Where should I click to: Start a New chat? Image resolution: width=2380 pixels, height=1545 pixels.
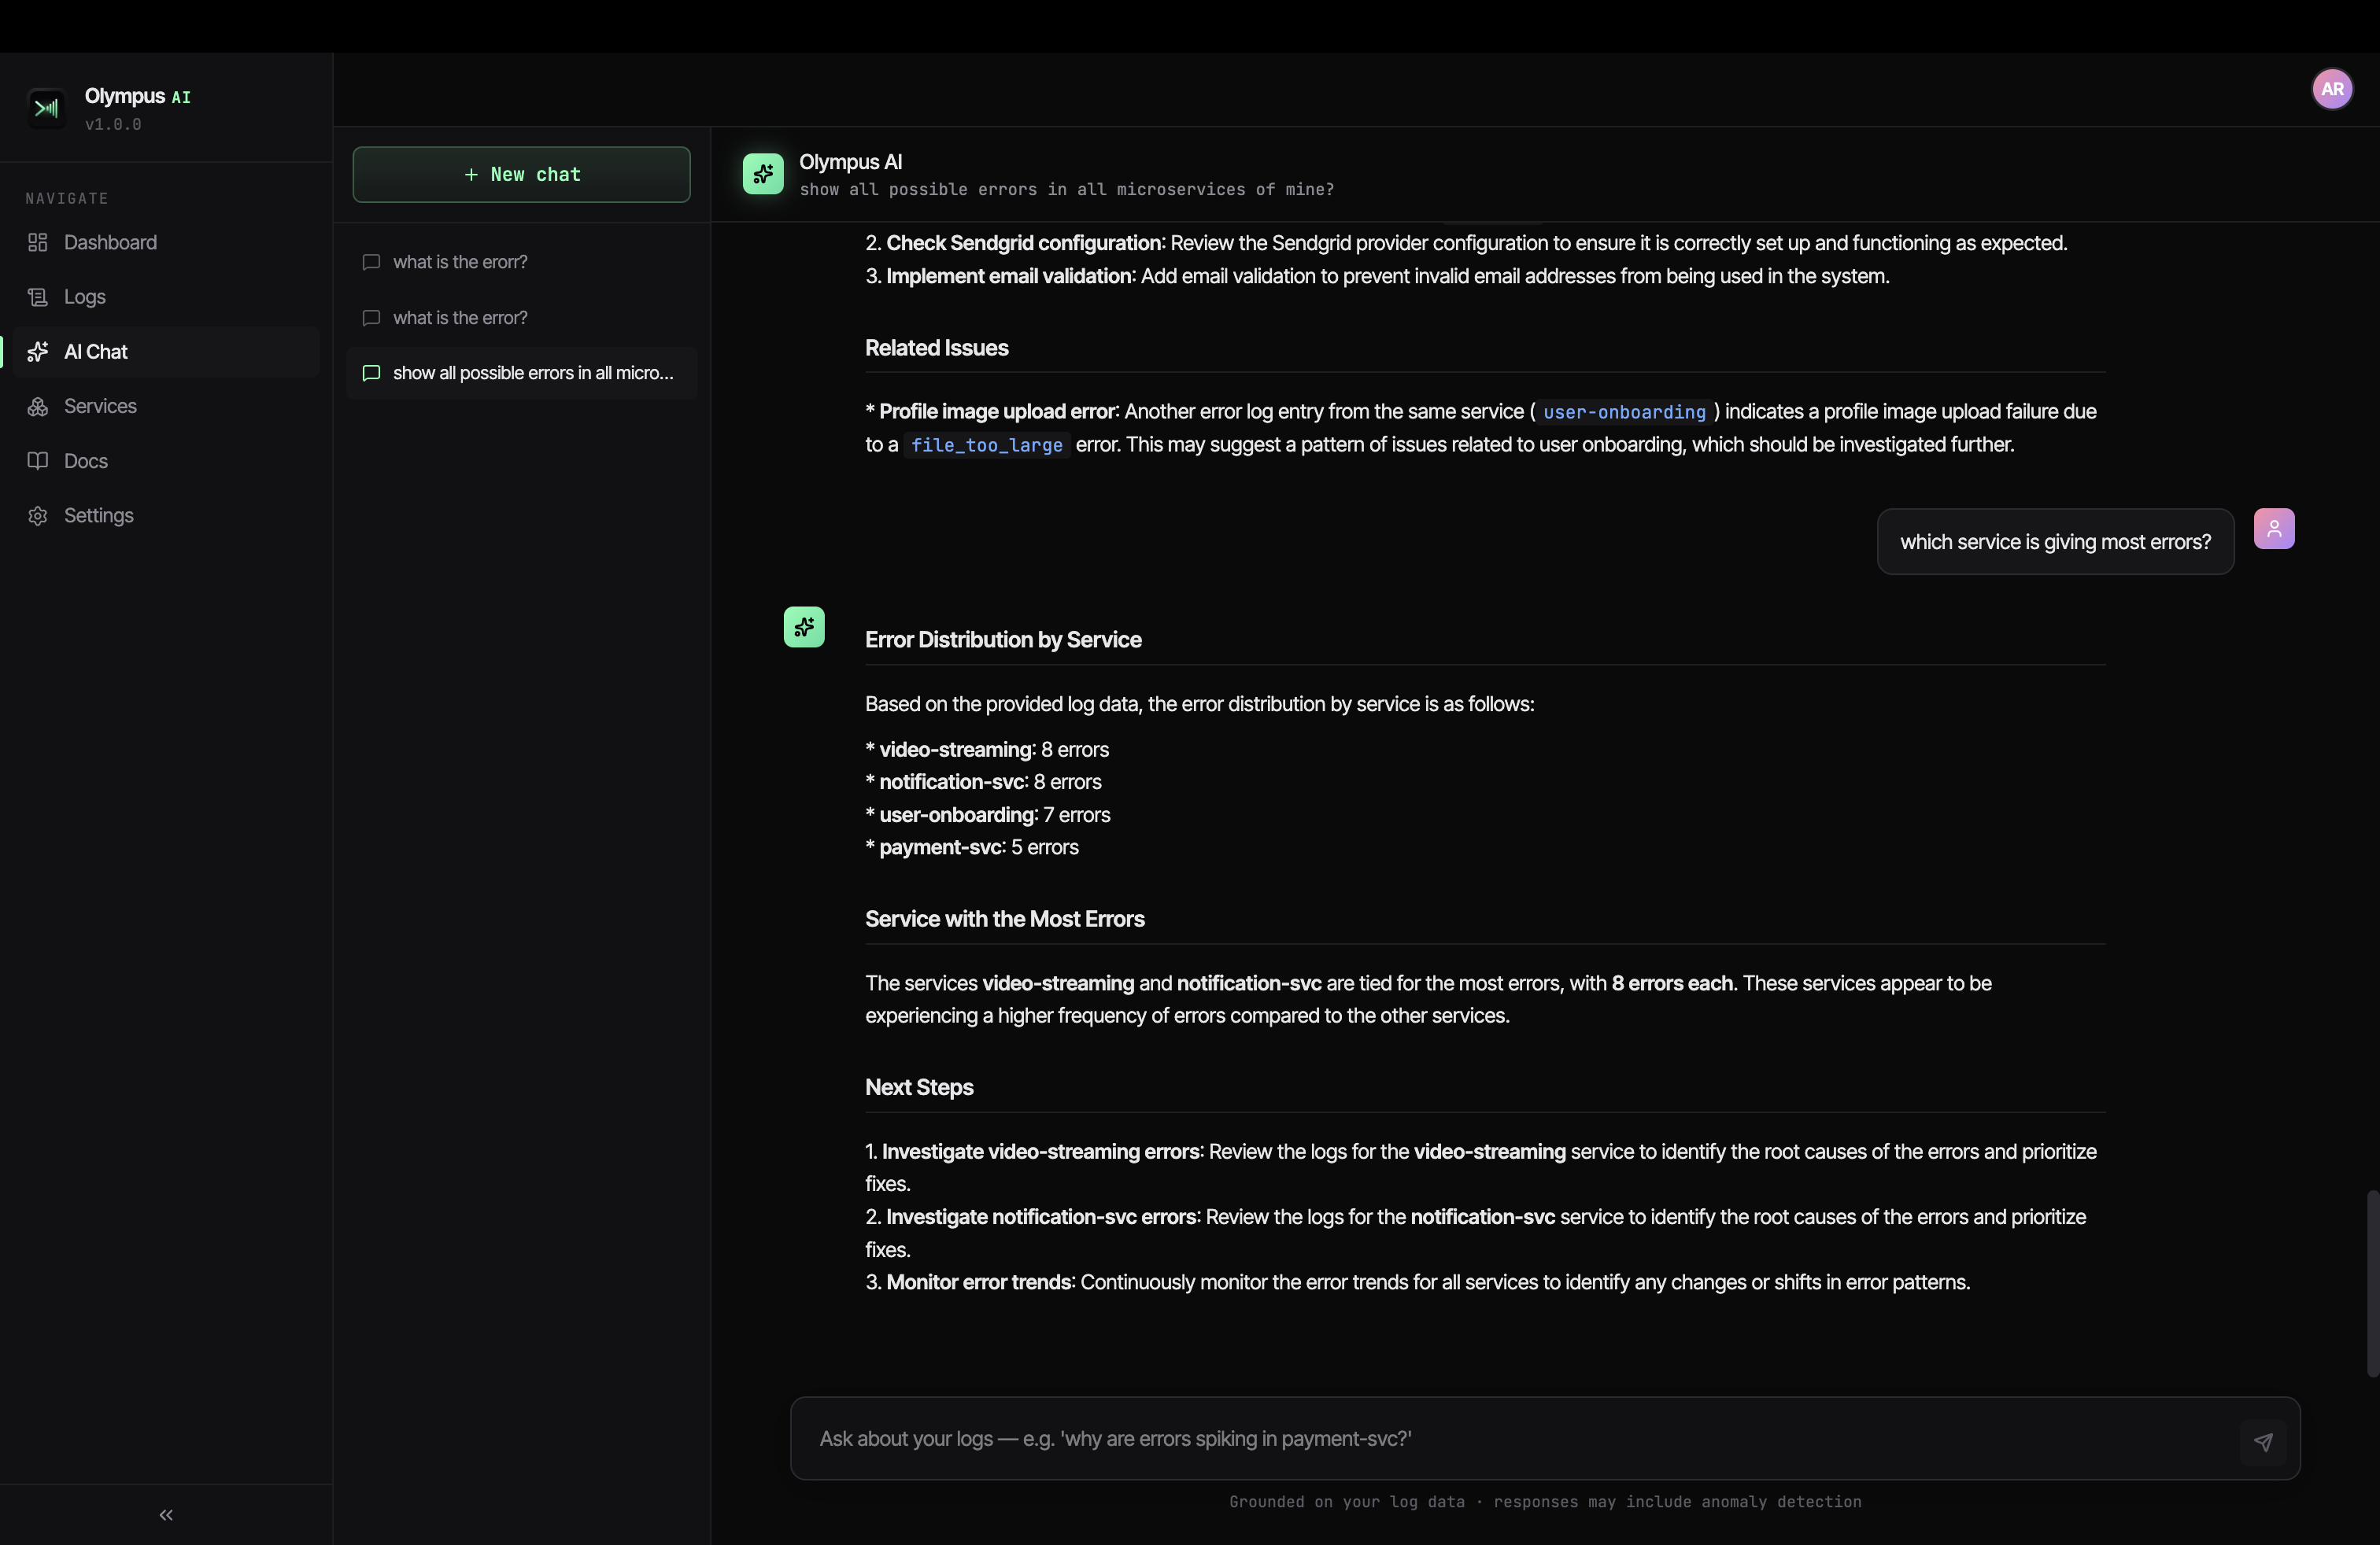pos(521,175)
